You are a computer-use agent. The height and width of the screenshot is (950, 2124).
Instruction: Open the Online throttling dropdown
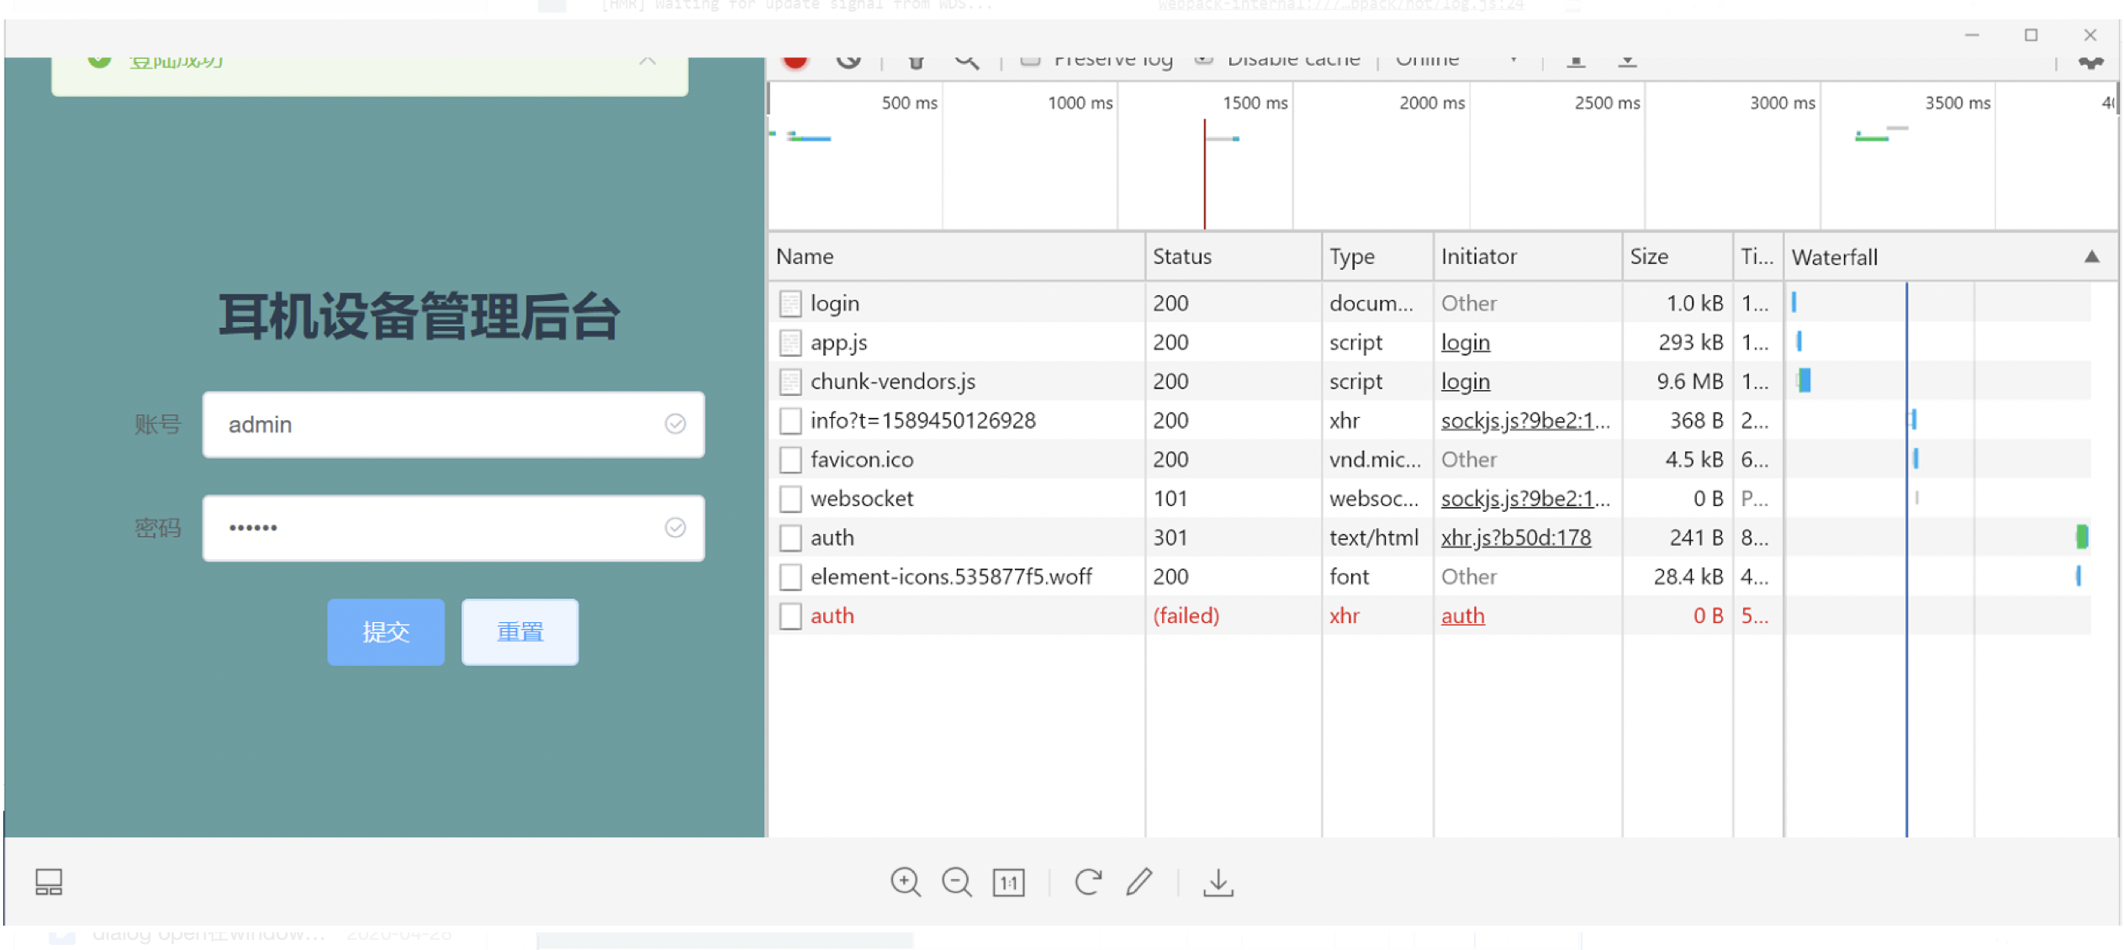coord(1456,61)
